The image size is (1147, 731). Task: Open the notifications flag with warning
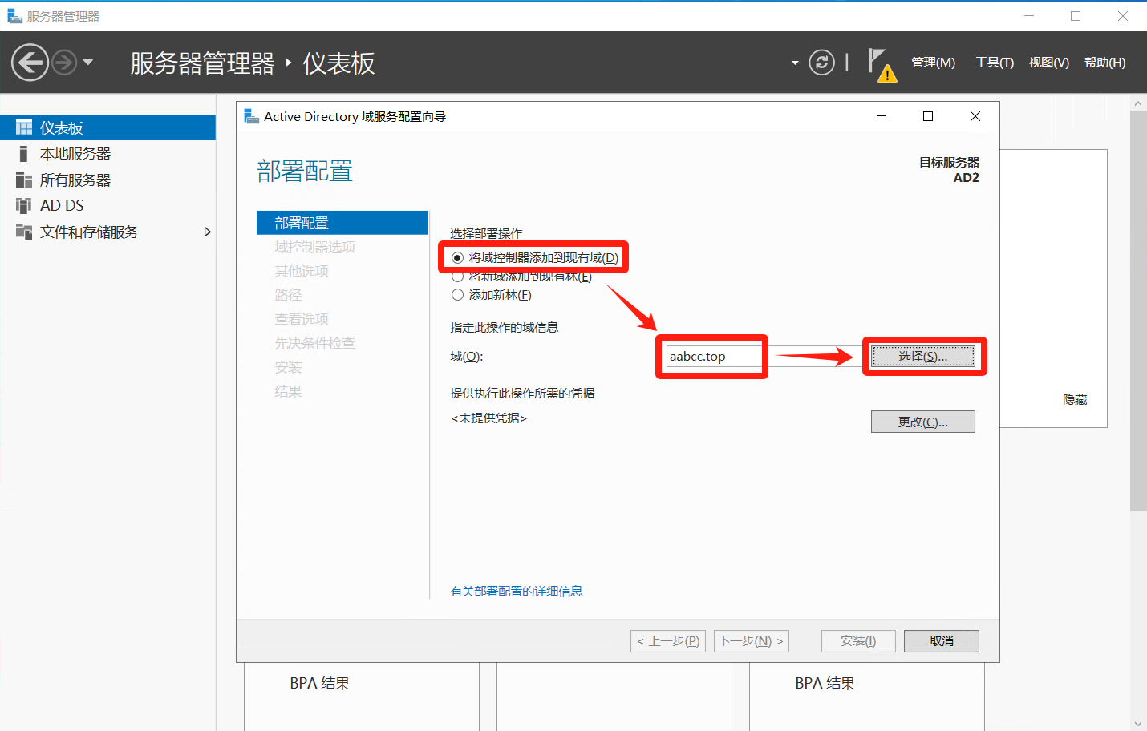pyautogui.click(x=881, y=64)
